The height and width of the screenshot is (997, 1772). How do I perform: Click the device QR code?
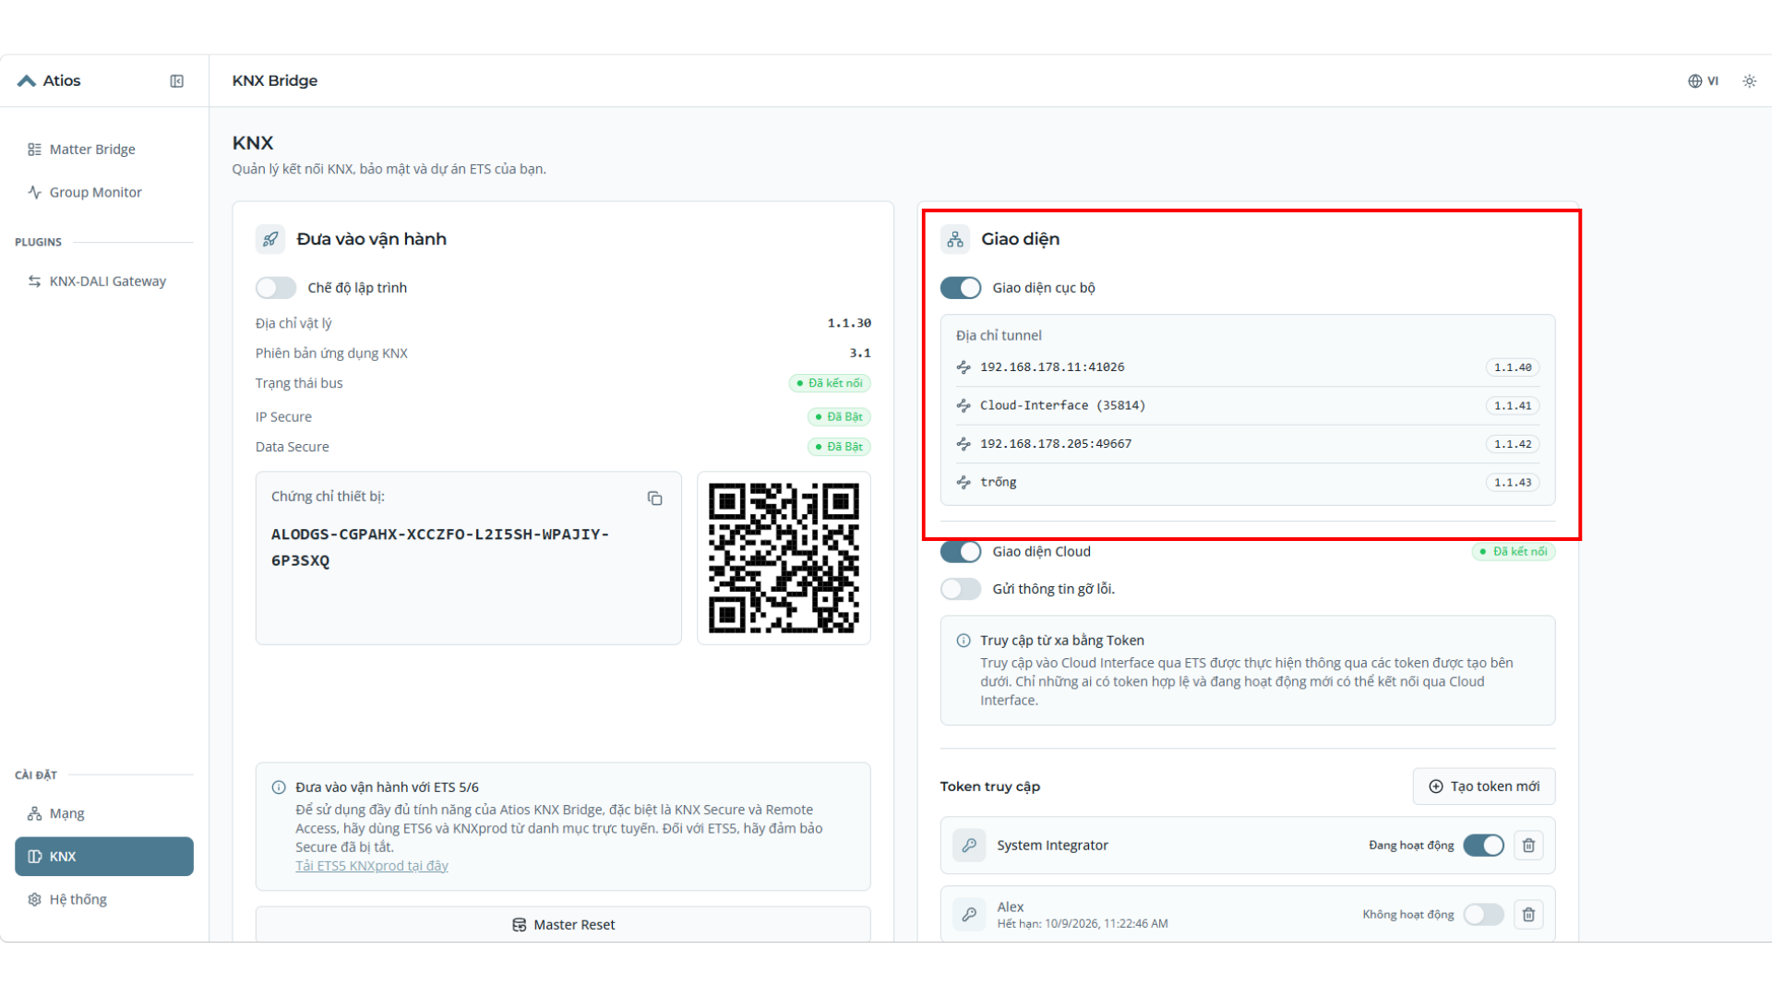coord(784,558)
